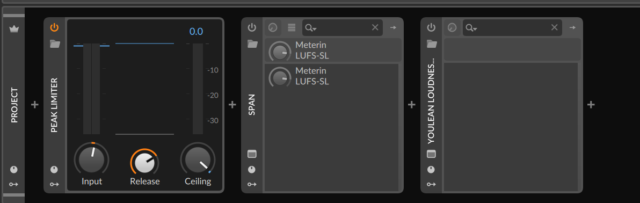640x203 pixels.
Task: Expand SPAN device with arrow icon
Action: (x=393, y=27)
